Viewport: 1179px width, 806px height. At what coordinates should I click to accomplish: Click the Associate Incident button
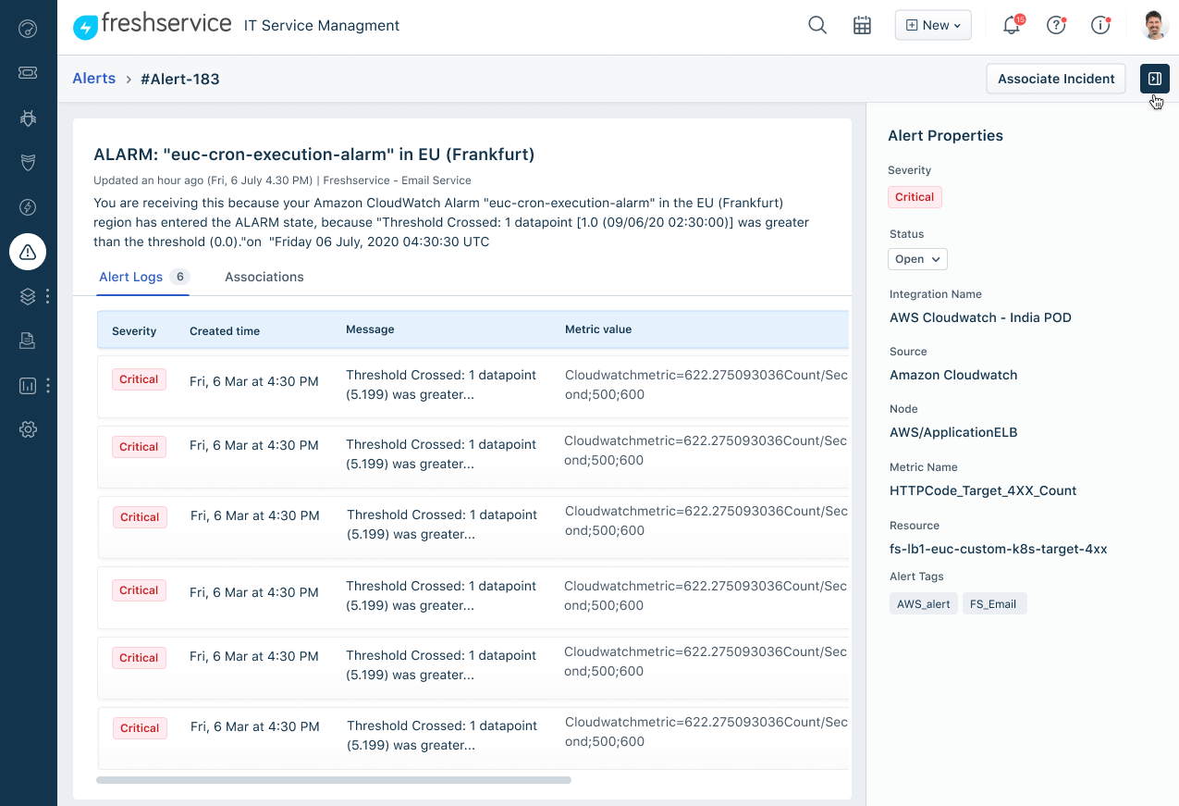[x=1055, y=79]
